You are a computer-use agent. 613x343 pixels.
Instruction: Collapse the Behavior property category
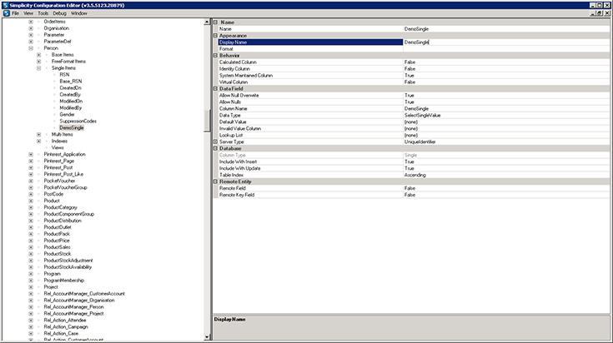[215, 56]
